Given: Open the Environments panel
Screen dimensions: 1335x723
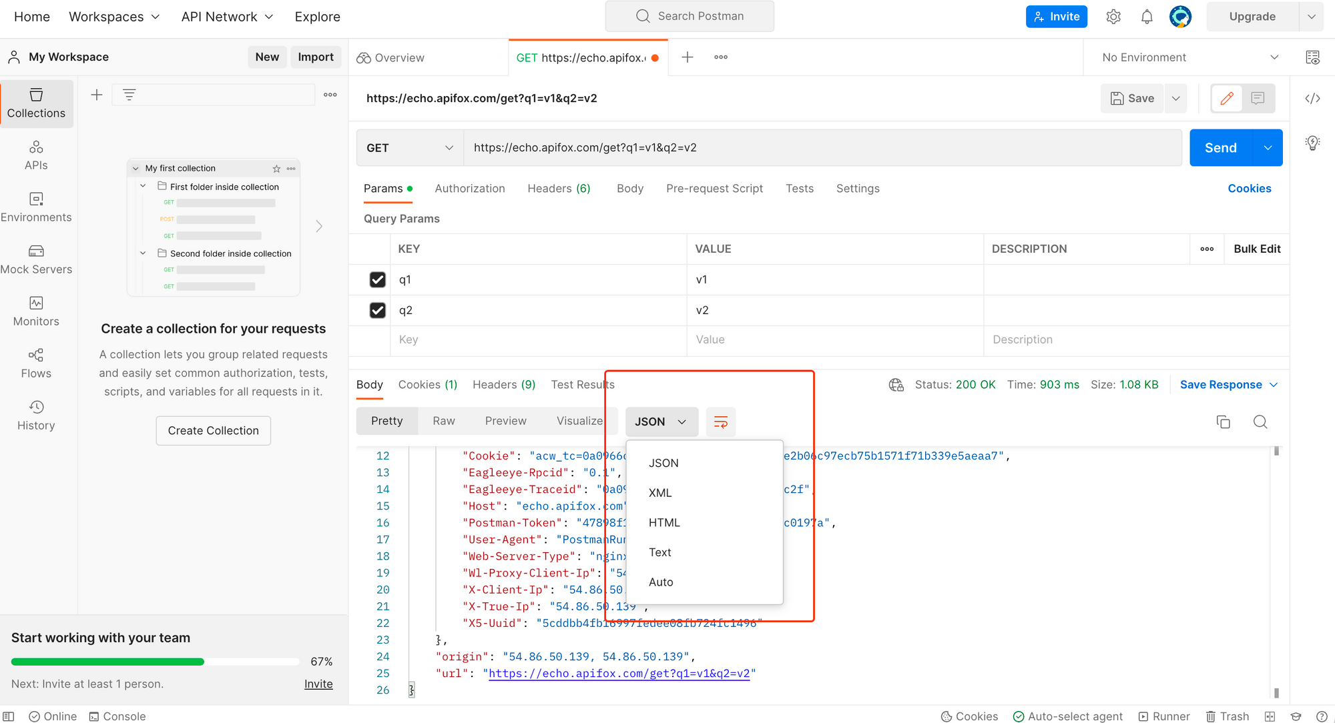Looking at the screenshot, I should [x=37, y=207].
